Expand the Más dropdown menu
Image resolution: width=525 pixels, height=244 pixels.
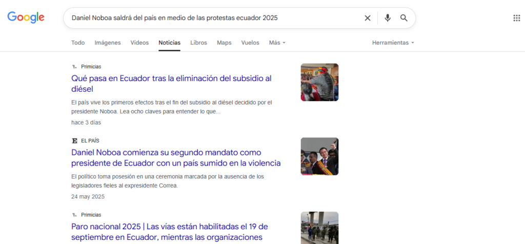coord(277,43)
